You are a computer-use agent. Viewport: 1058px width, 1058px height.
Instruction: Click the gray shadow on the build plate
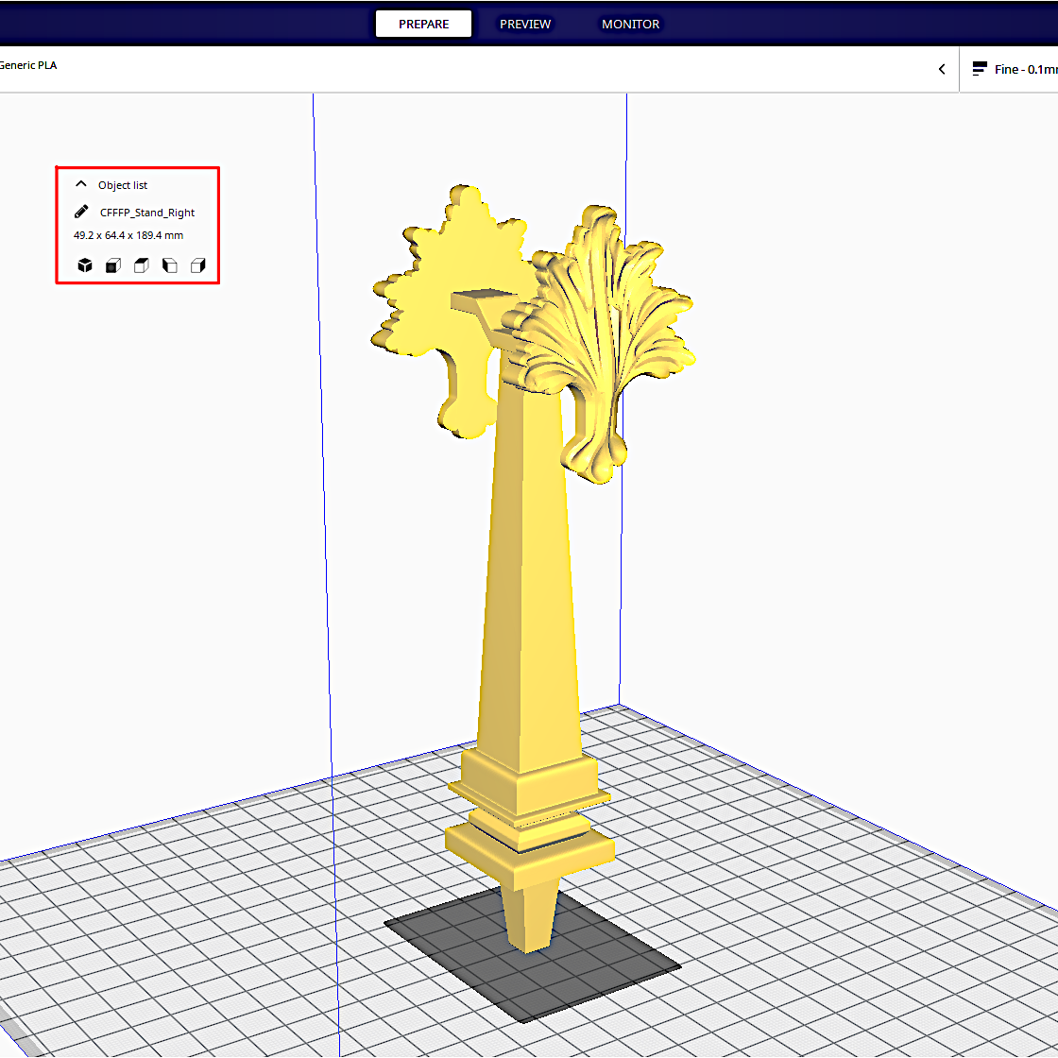point(605,973)
